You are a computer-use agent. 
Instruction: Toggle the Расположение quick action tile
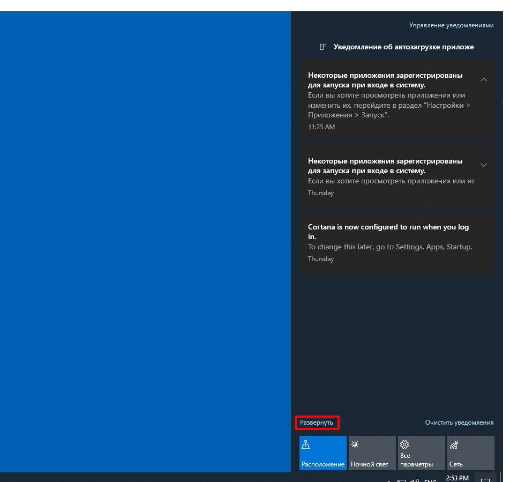click(322, 453)
